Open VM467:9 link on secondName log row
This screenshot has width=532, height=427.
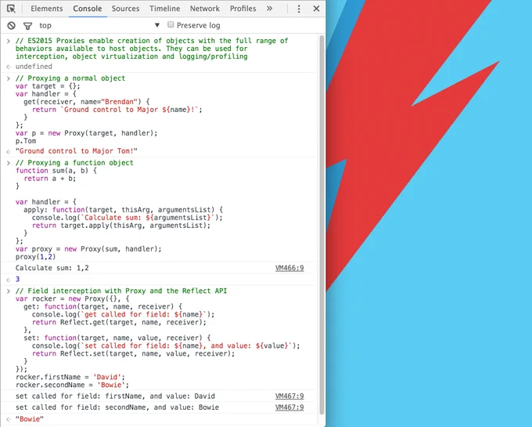(289, 407)
